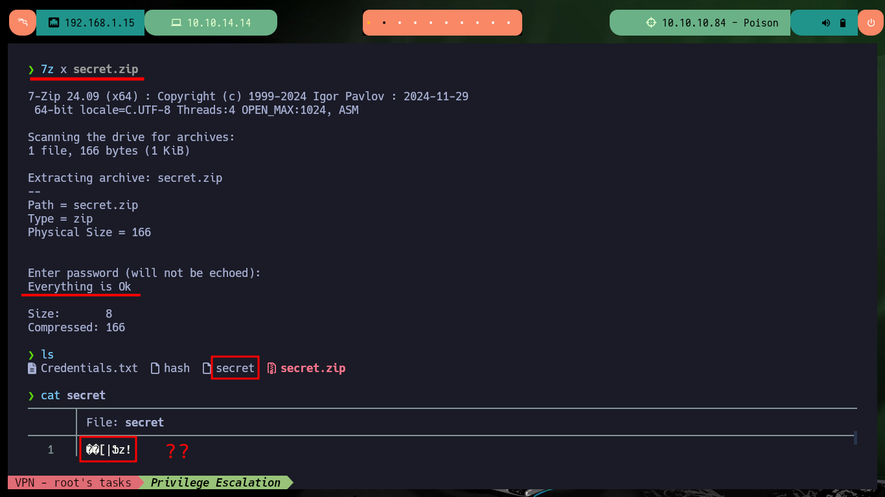This screenshot has height=497, width=885.
Task: Open the power menu button
Action: pyautogui.click(x=870, y=23)
